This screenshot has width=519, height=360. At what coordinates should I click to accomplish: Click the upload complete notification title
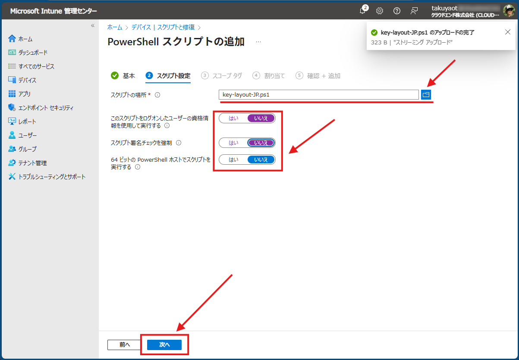coord(428,32)
